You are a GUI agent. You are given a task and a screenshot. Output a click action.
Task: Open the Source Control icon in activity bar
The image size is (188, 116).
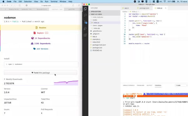85,22
